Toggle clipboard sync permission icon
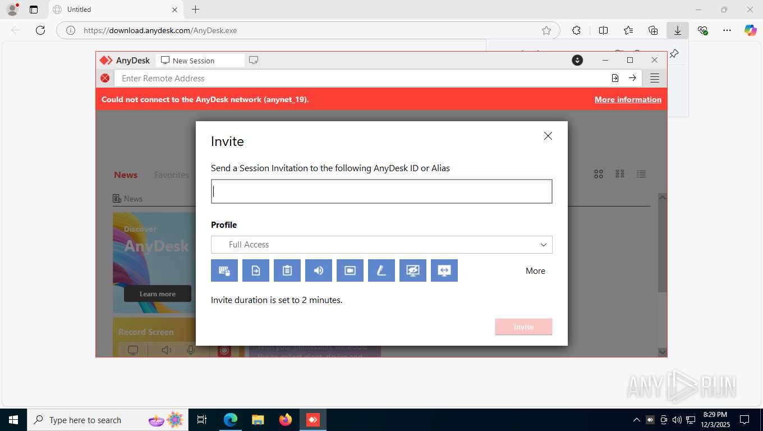 point(287,270)
